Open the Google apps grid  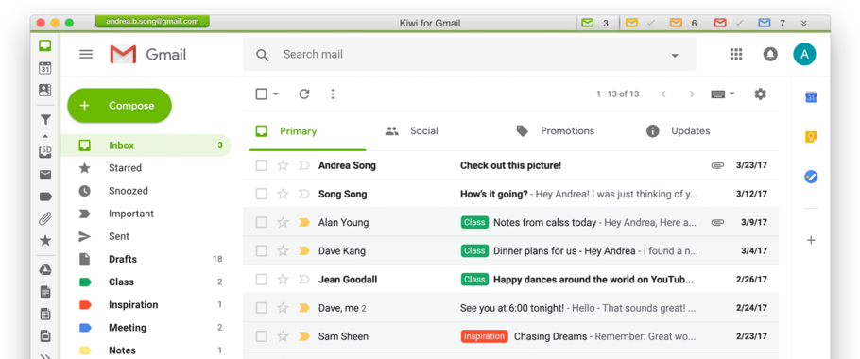pos(736,54)
